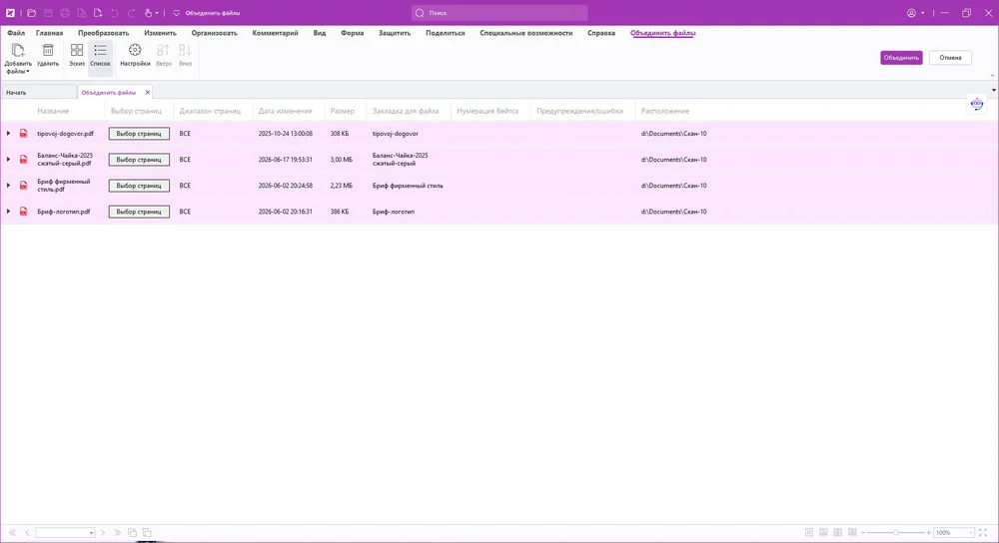Collapse the ribbon using the small chevron
Screen dimensions: 999x543
[992, 75]
